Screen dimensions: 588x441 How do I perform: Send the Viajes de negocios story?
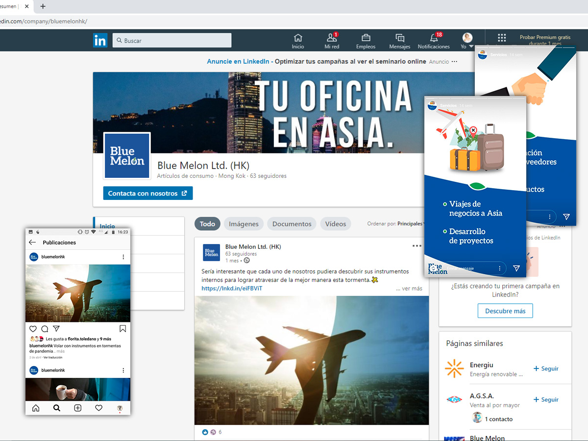[516, 269]
